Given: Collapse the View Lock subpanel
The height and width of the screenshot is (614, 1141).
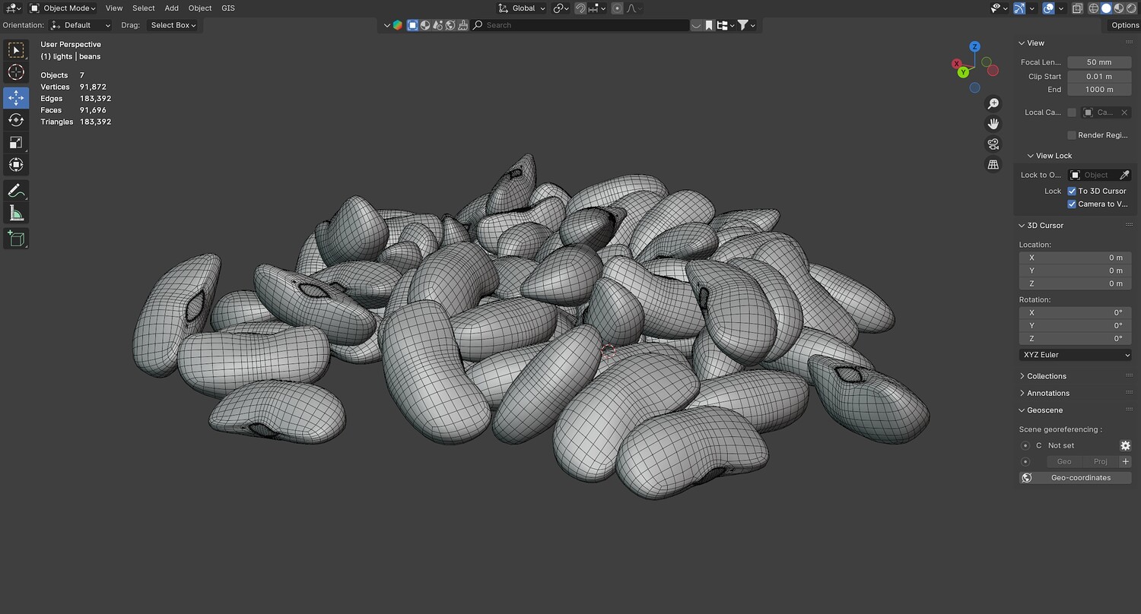Looking at the screenshot, I should [x=1050, y=156].
